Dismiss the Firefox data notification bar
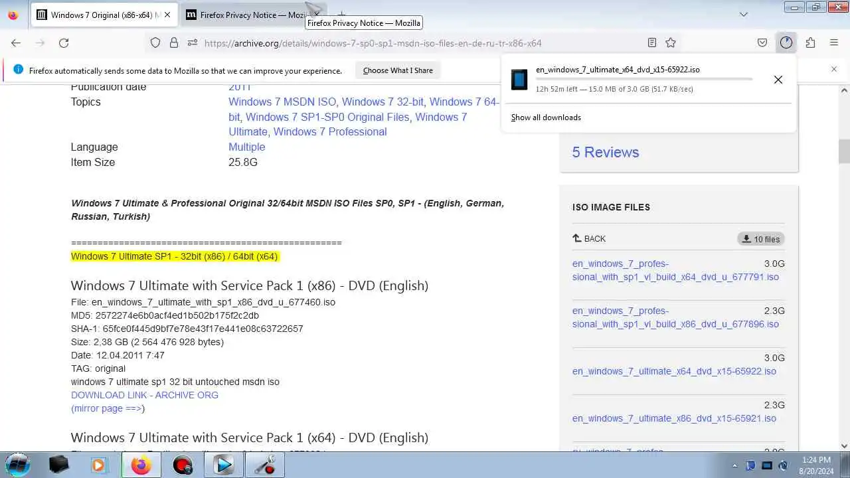 point(834,69)
